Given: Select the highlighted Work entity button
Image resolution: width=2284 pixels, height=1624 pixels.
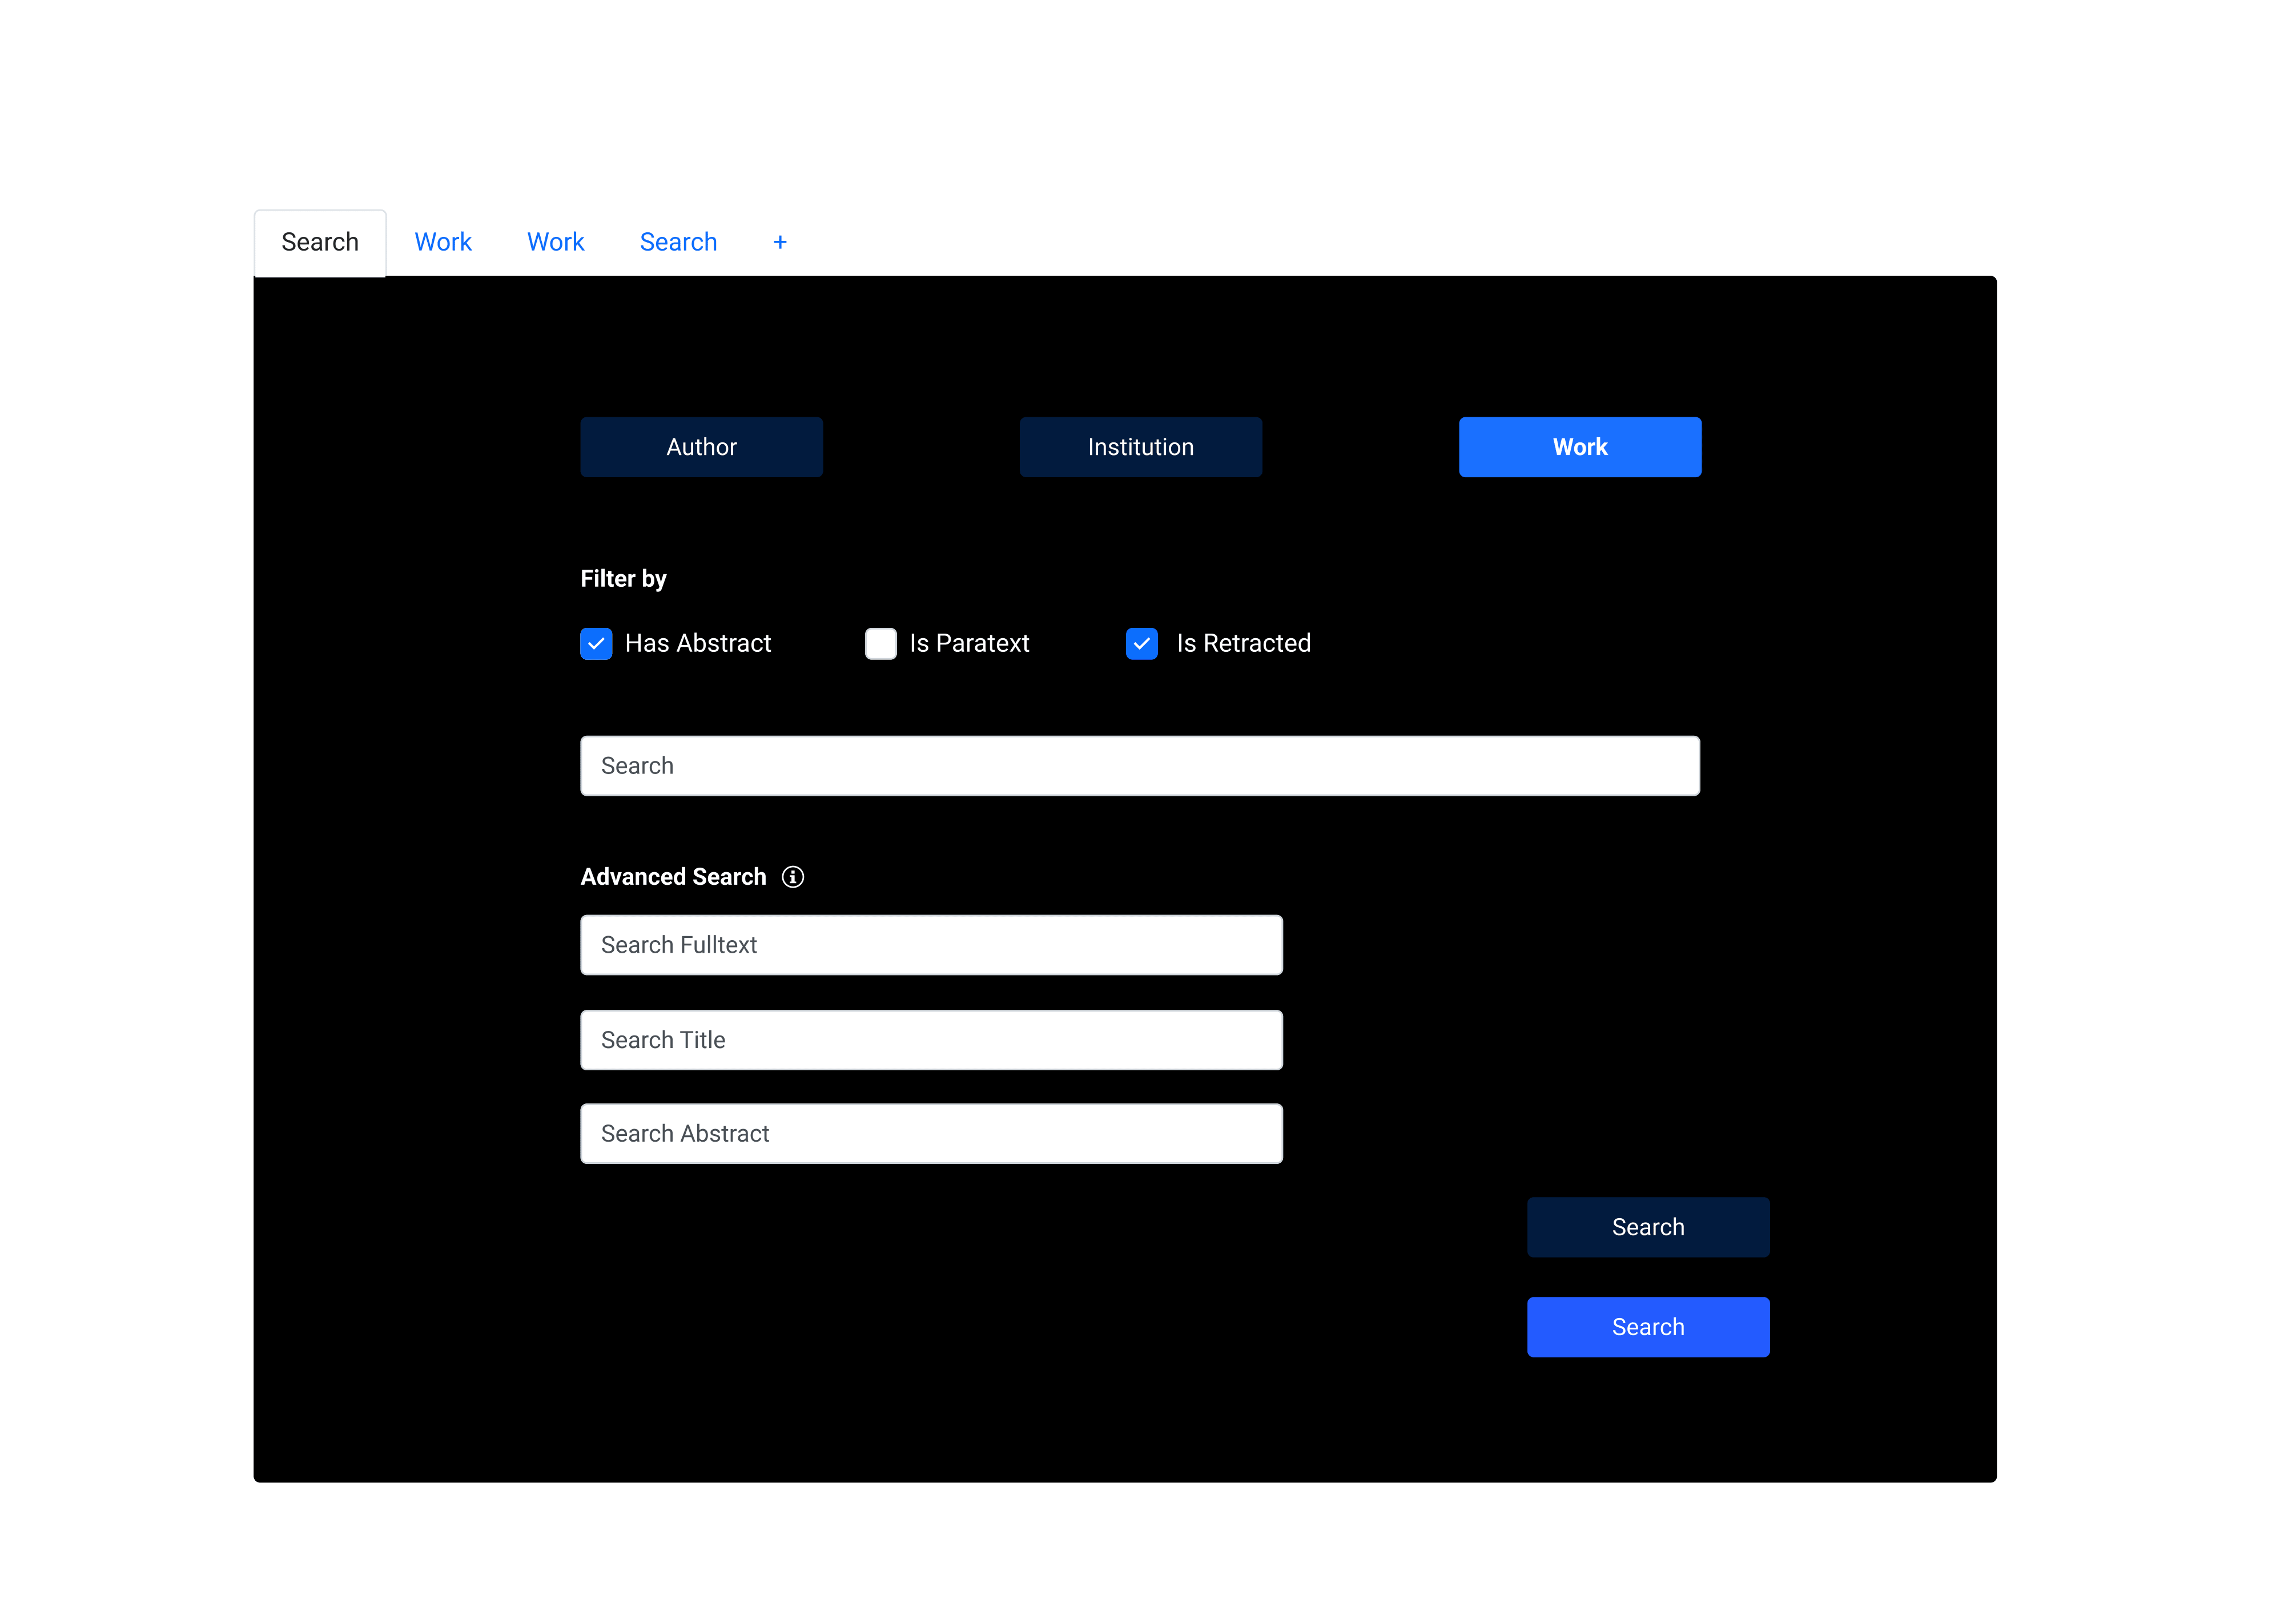Looking at the screenshot, I should pos(1579,447).
